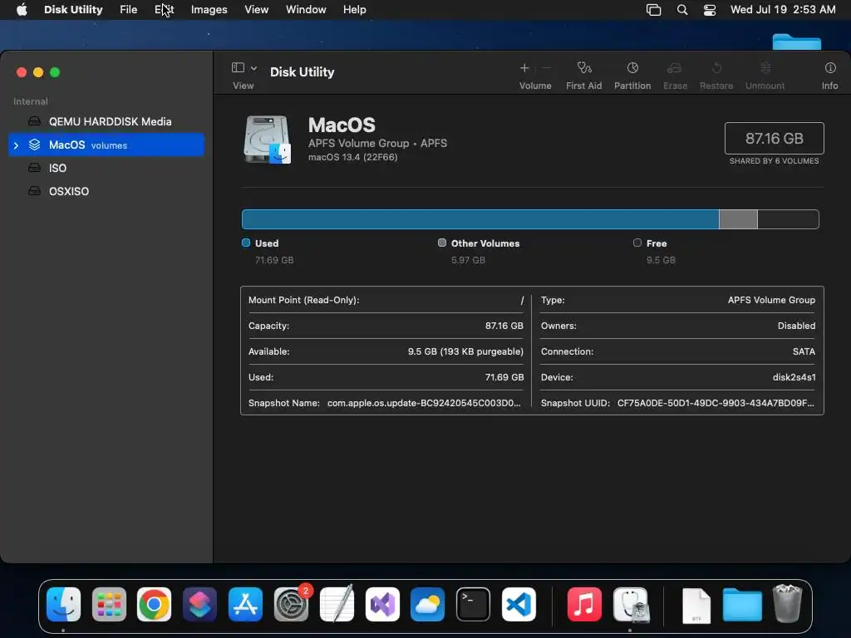Open Shortcuts app from the Dock
The height and width of the screenshot is (638, 851).
click(x=199, y=605)
